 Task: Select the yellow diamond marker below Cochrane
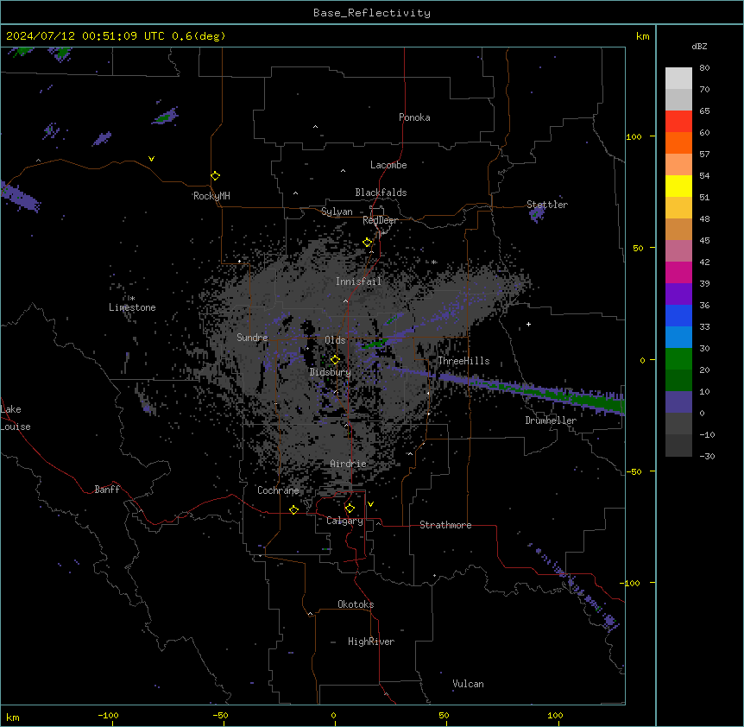(293, 509)
